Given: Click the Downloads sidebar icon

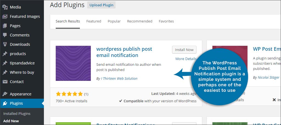Looking at the screenshot, I should point(5,44).
